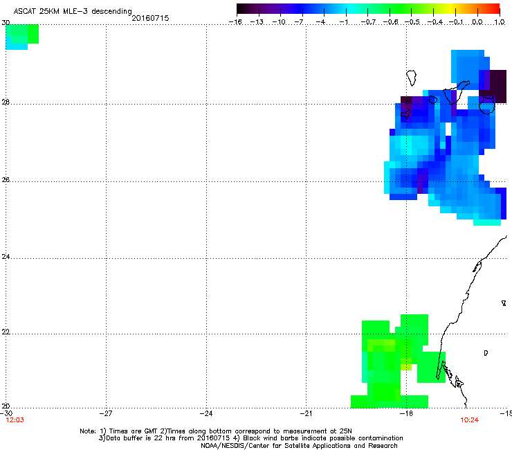Click the 0.0 label on the color scale
Viewport: 512px width, 450px height.
[477, 22]
